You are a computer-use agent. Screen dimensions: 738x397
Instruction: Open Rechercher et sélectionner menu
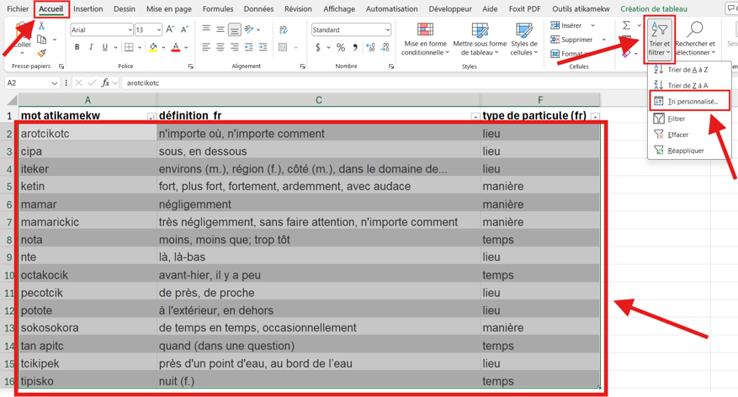point(695,39)
